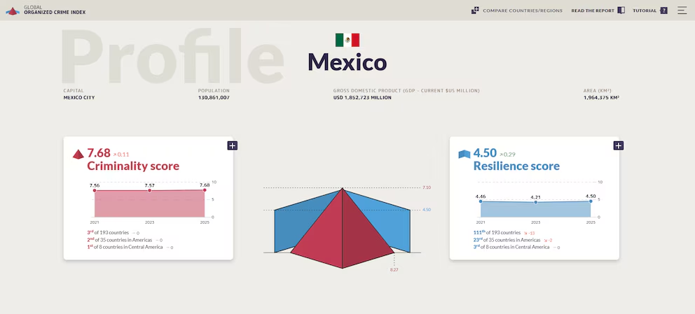
Task: Click the Read the Report book icon
Action: pos(621,10)
